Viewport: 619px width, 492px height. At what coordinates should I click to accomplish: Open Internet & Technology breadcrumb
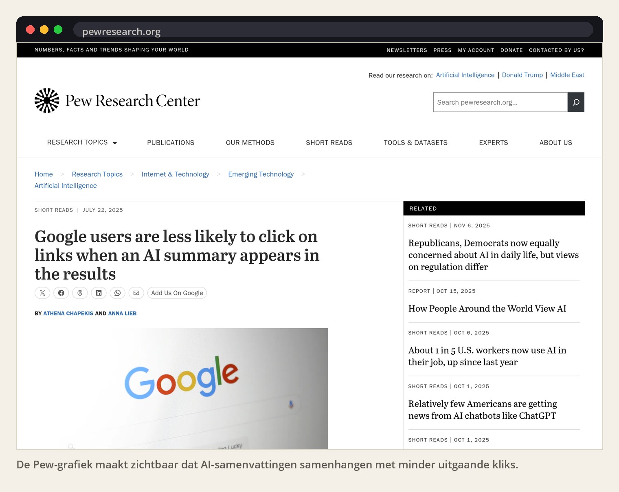pos(176,174)
